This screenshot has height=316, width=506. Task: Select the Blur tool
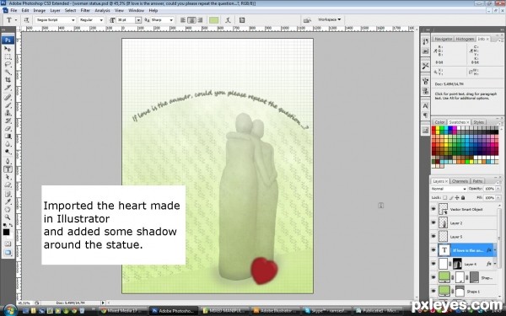[x=8, y=144]
